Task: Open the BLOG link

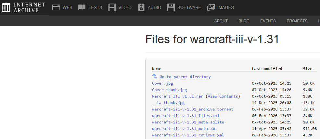Action: pos(244,21)
